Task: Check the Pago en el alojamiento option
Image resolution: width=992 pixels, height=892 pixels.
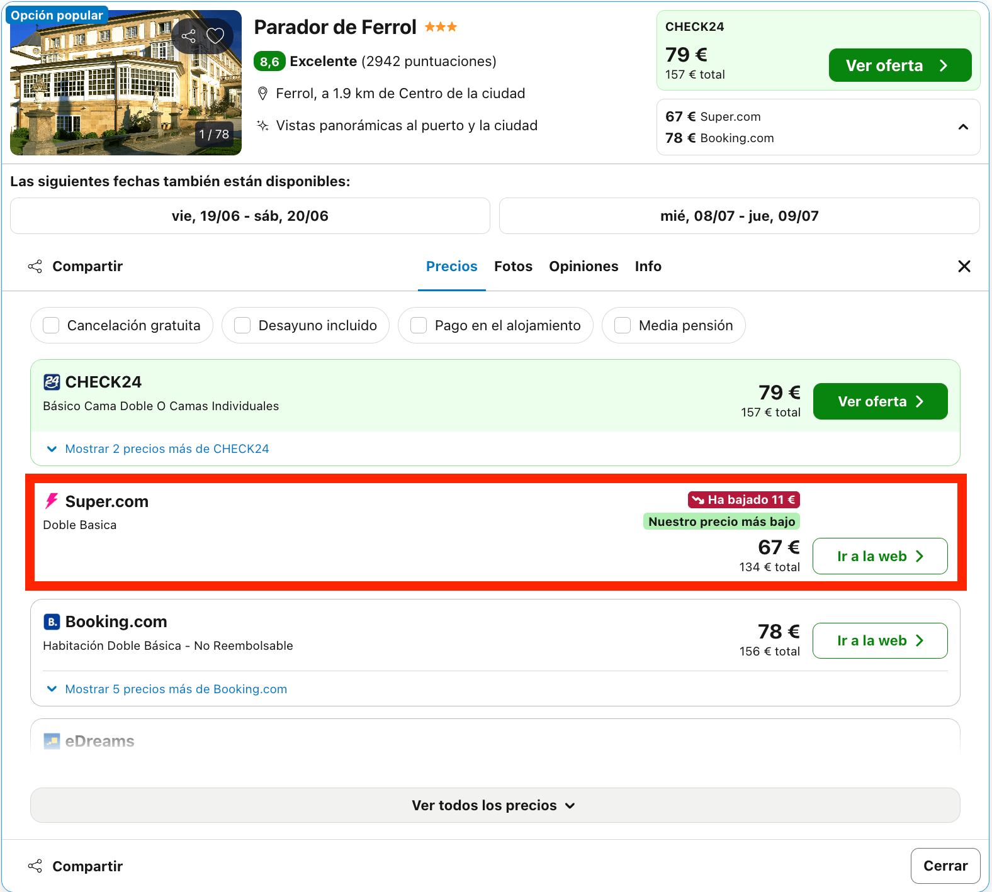Action: 419,325
